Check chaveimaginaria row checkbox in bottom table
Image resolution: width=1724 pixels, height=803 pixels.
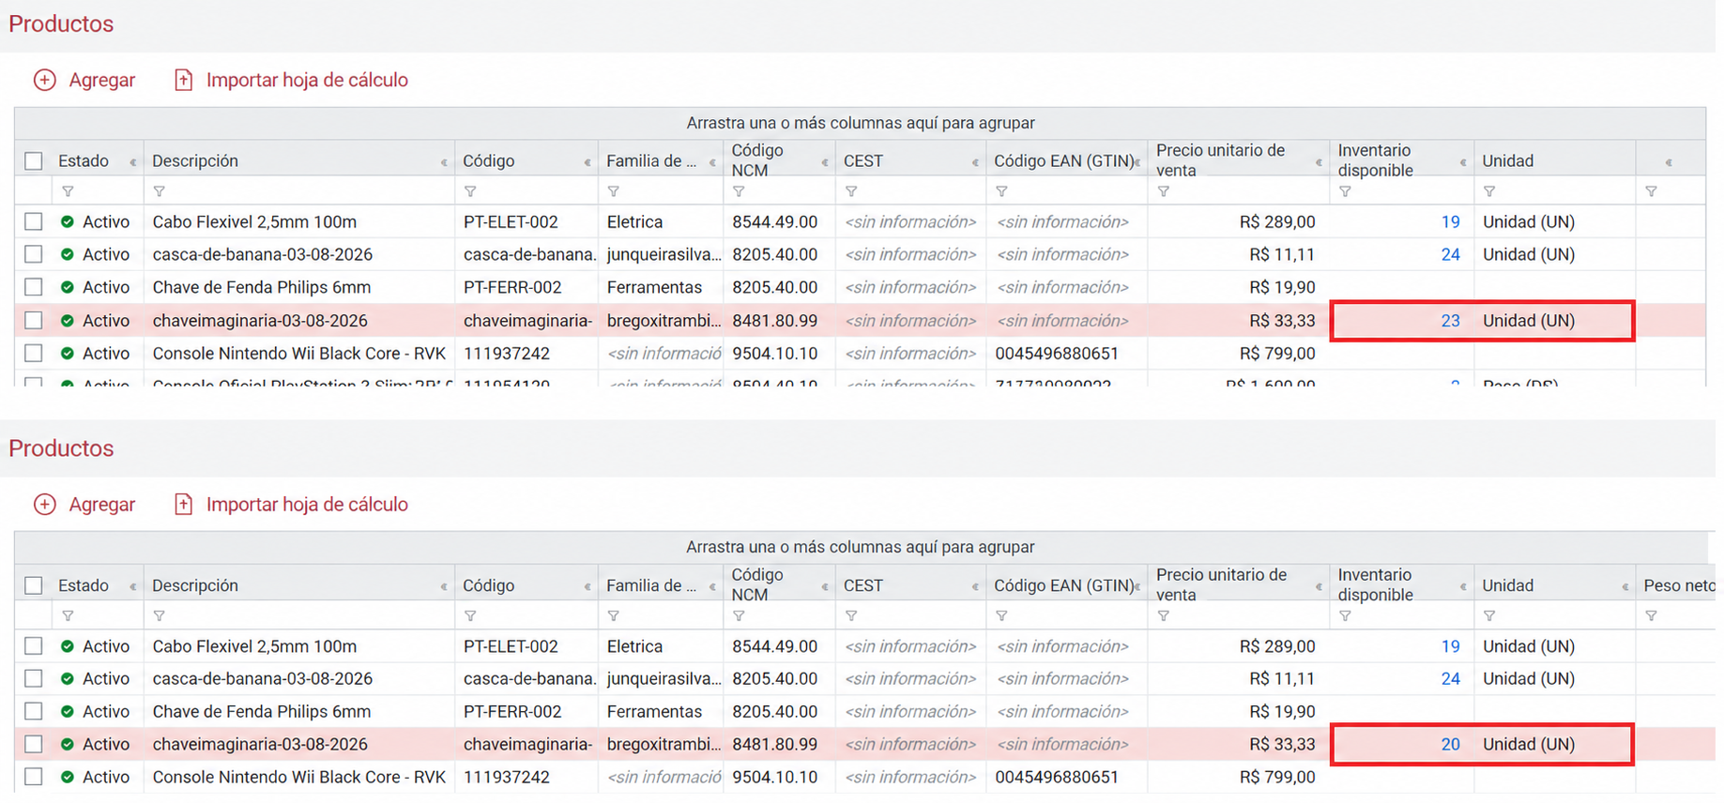(34, 744)
